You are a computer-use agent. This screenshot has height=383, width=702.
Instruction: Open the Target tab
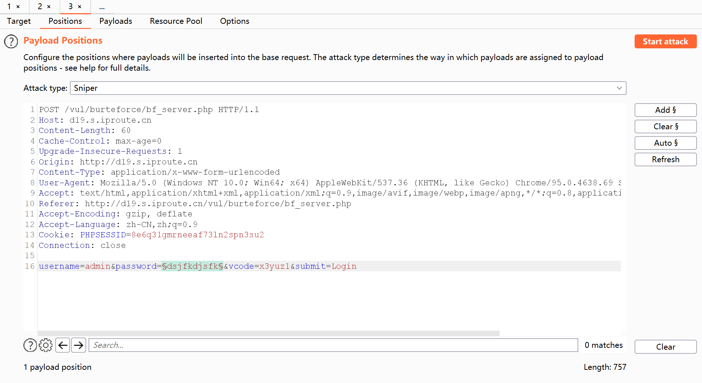pyautogui.click(x=19, y=21)
